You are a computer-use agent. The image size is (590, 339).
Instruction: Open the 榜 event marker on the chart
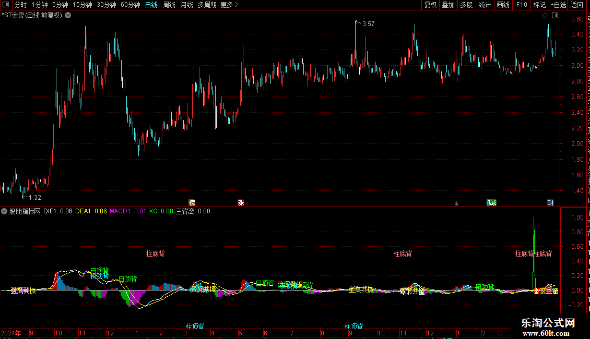[x=192, y=202]
